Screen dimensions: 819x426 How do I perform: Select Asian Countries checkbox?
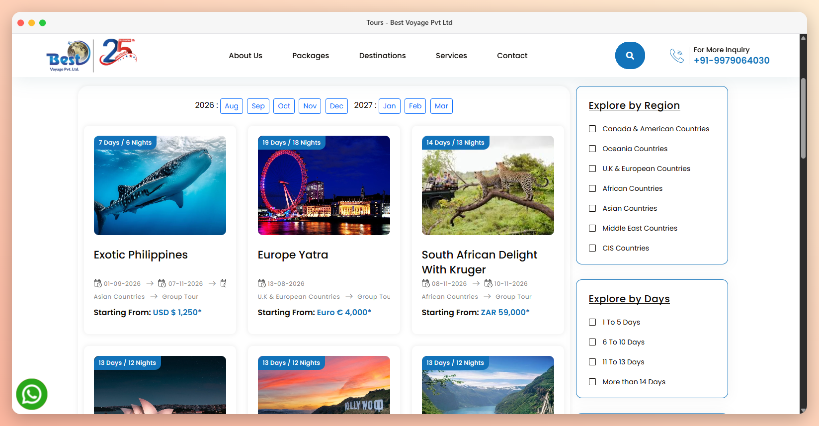592,208
